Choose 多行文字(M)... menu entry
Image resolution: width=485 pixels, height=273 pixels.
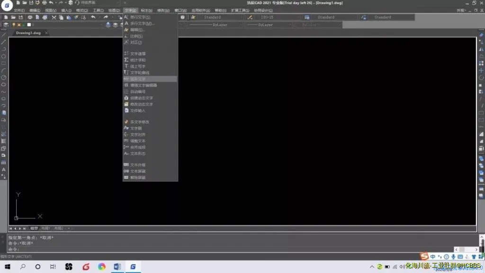[150, 24]
